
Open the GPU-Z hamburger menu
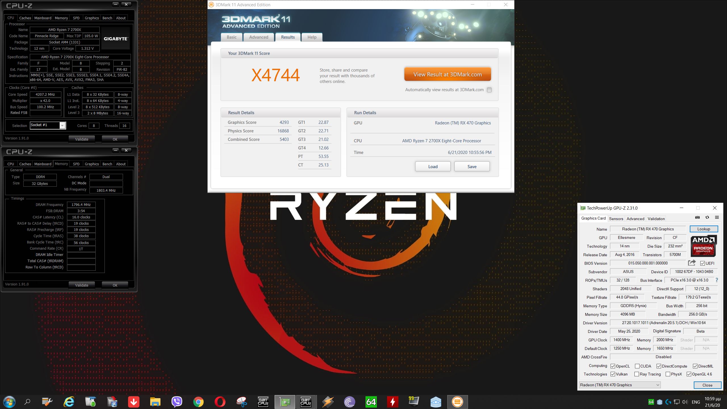[x=717, y=218]
